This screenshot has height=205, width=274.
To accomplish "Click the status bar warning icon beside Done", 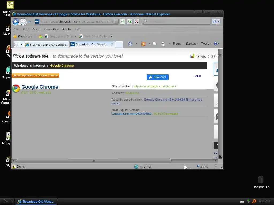I will 14,167.
